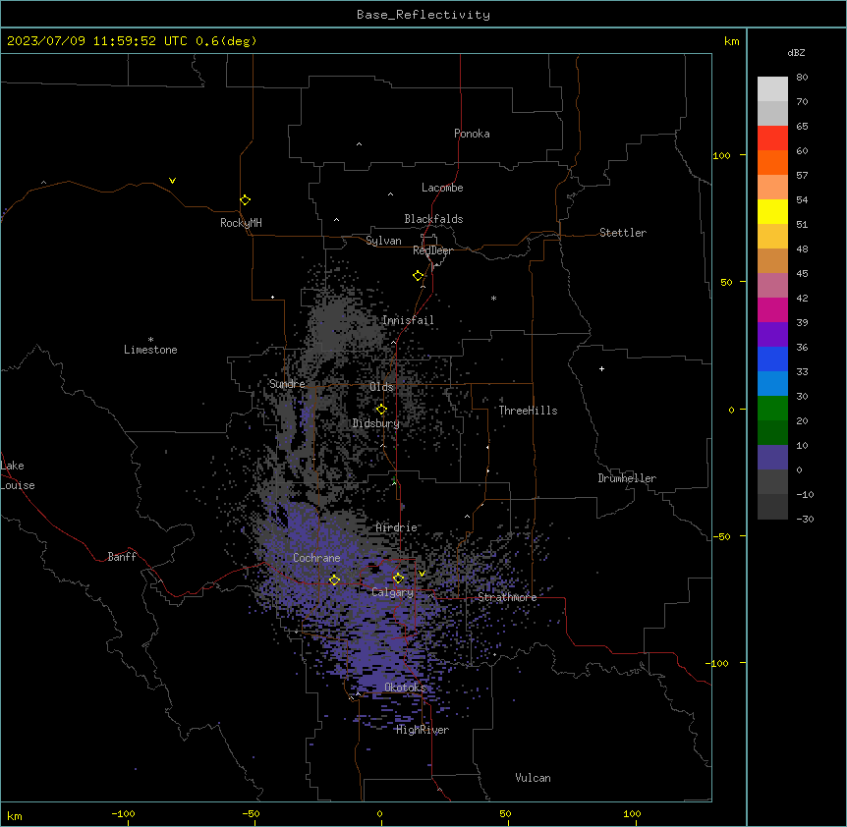Click the Base_Reflectivity title
847x827 pixels.
423,15
